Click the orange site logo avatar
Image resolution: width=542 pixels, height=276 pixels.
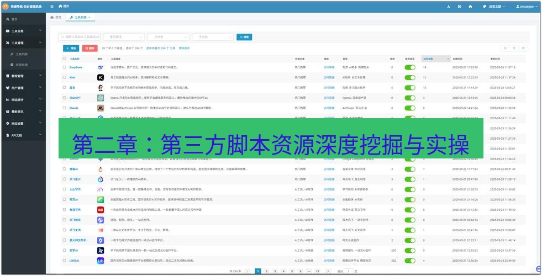[x=6, y=7]
